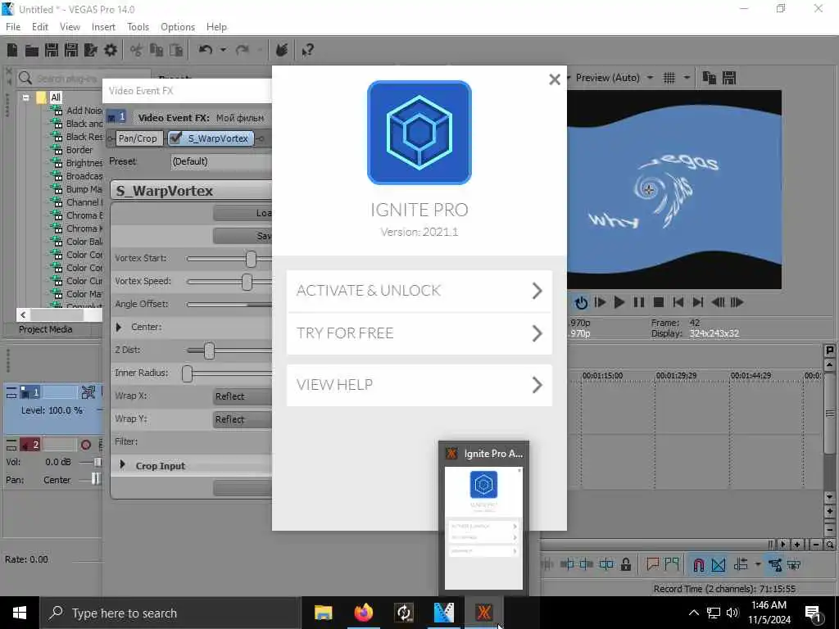Click the Lock Envelopes padlock icon
The image size is (839, 629).
pos(626,564)
